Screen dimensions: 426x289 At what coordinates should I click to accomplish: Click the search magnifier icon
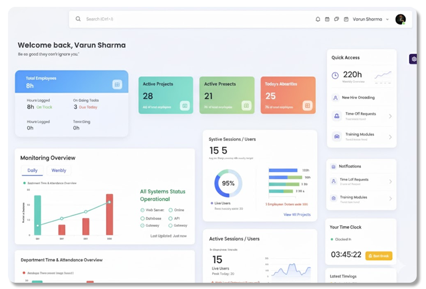pos(78,19)
